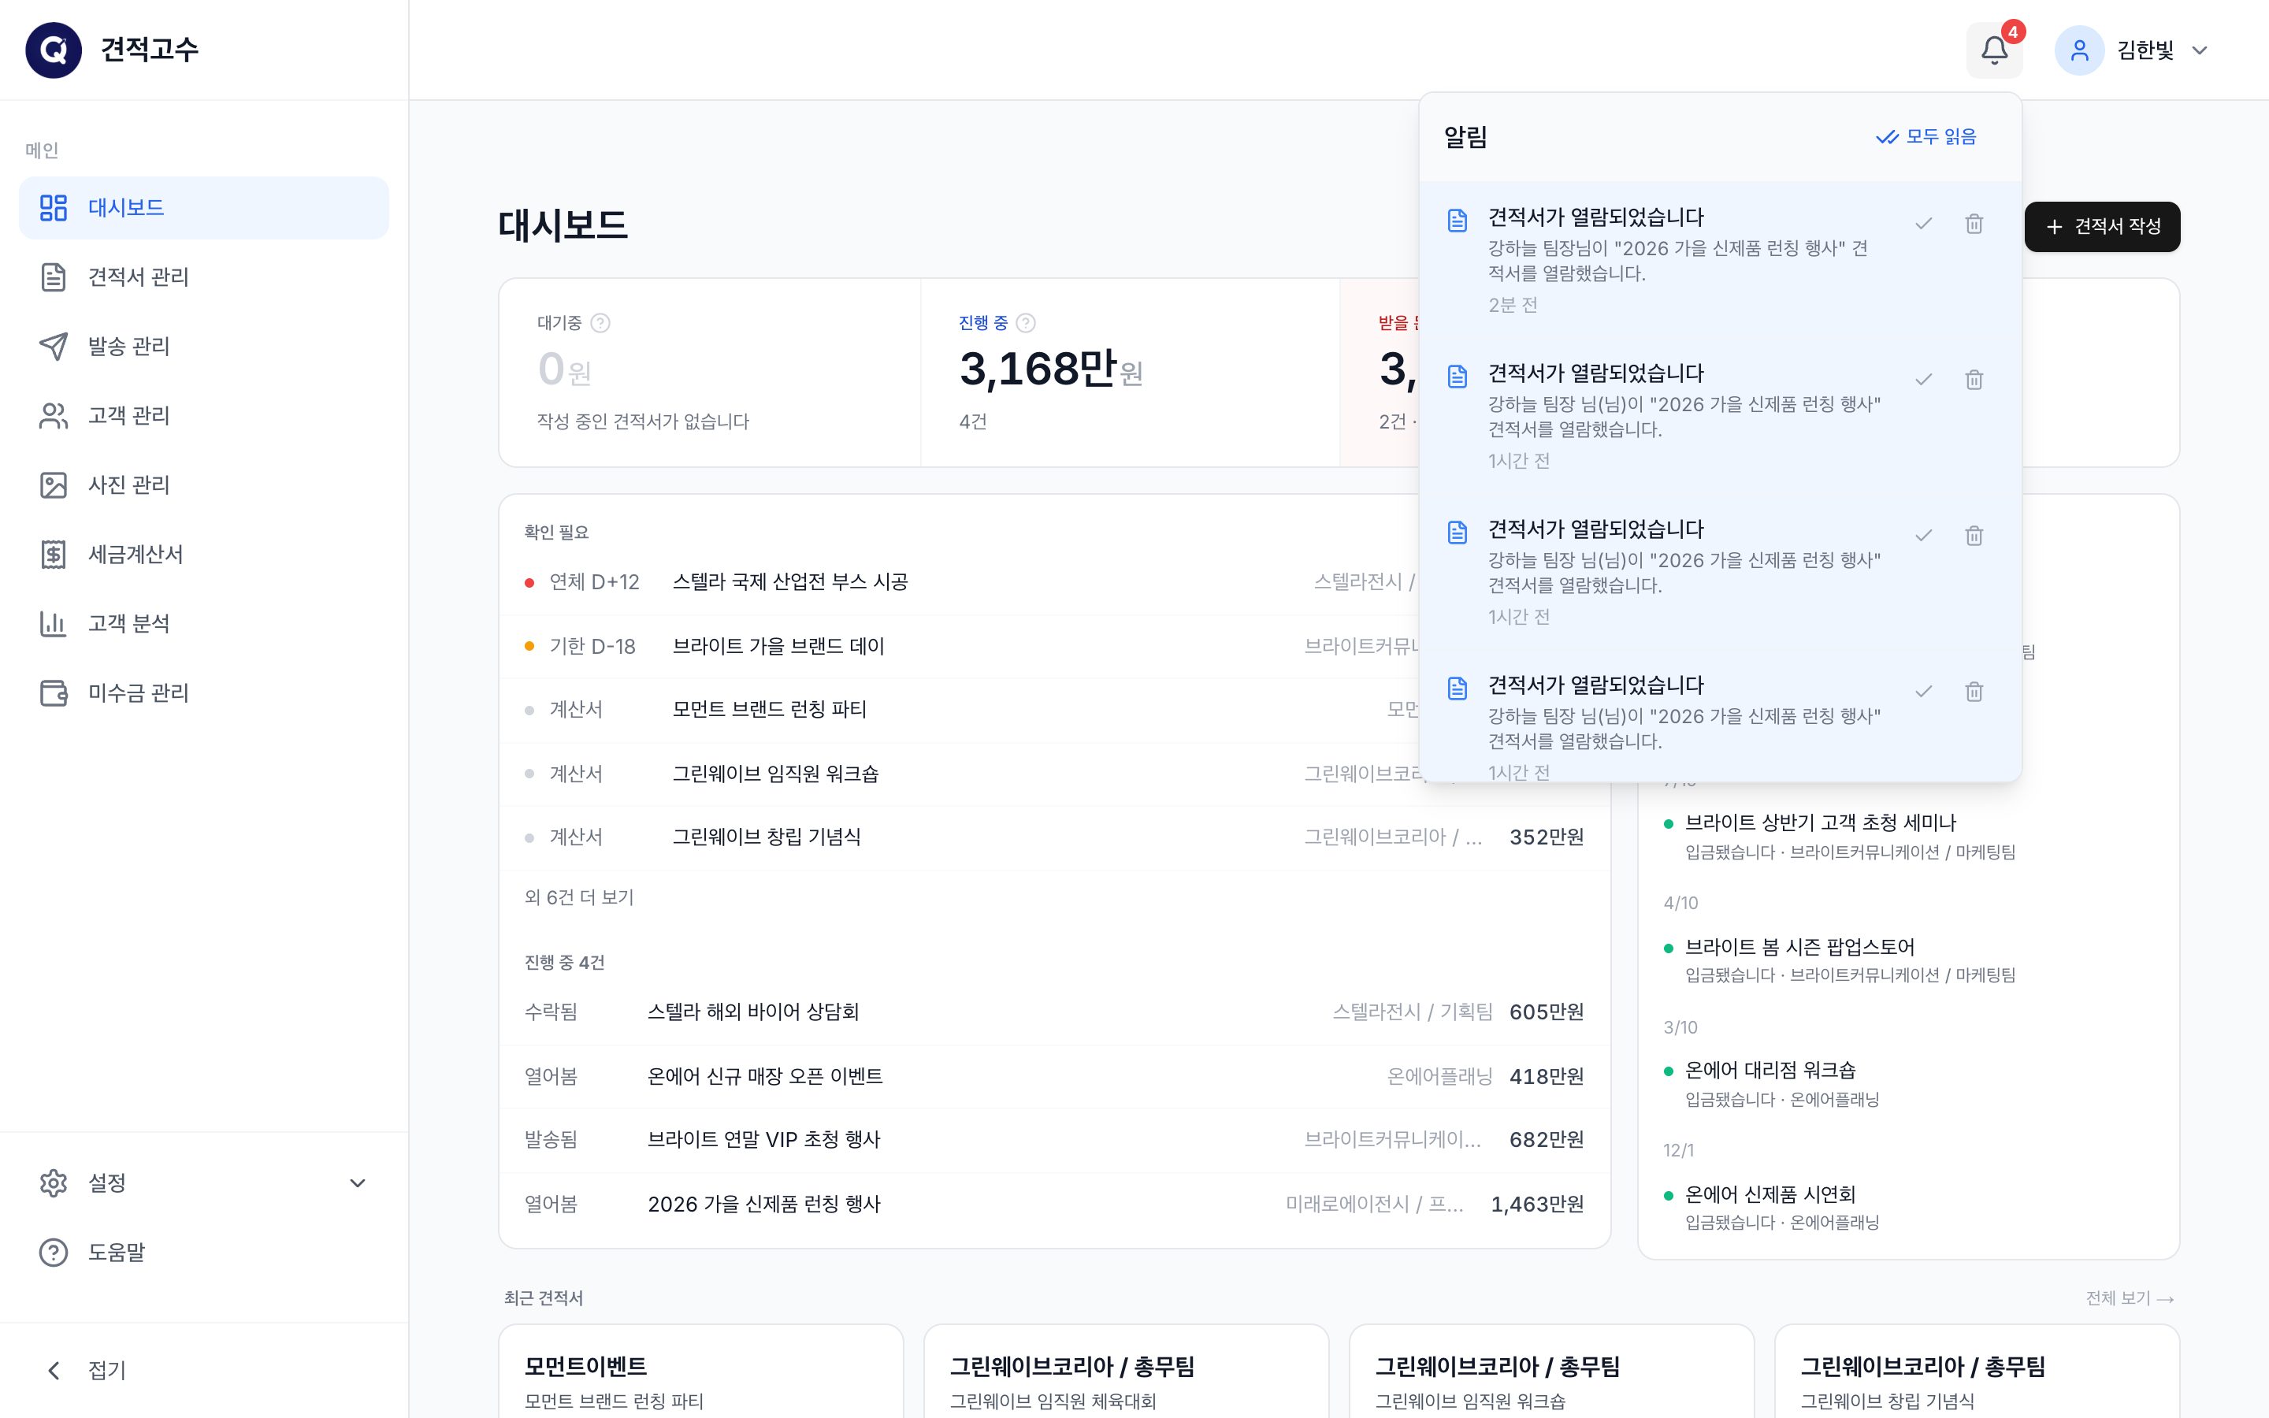Open 브라이트 봄 시즌 팝업스토어 activity
This screenshot has width=2269, height=1418.
point(1908,960)
